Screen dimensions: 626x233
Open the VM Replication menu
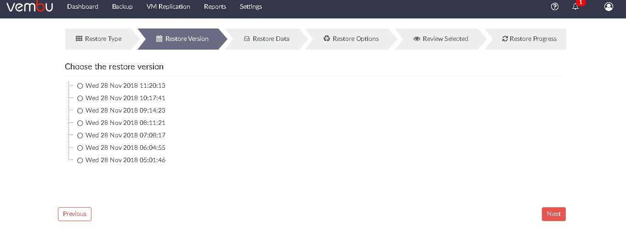168,6
